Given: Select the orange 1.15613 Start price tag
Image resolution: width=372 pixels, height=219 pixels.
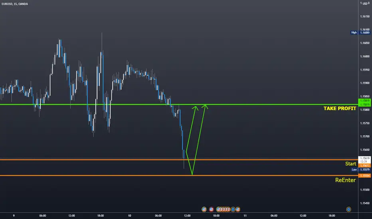Looking at the screenshot, I should point(365,166).
